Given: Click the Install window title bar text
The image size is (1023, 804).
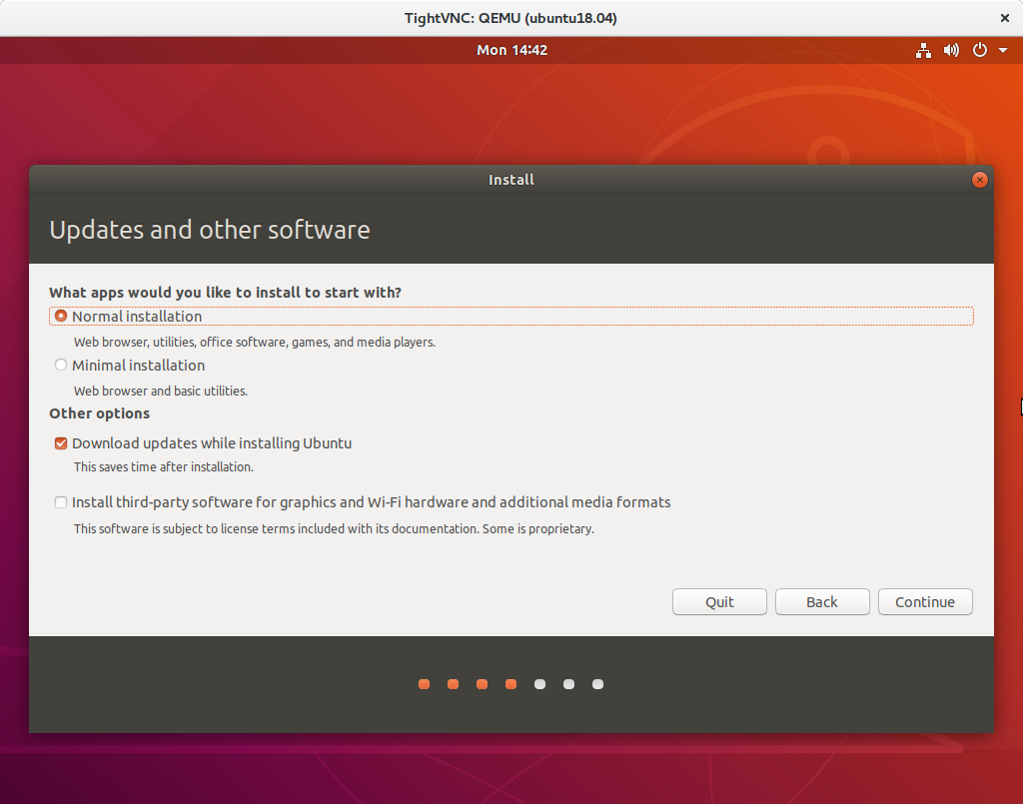Looking at the screenshot, I should point(511,180).
